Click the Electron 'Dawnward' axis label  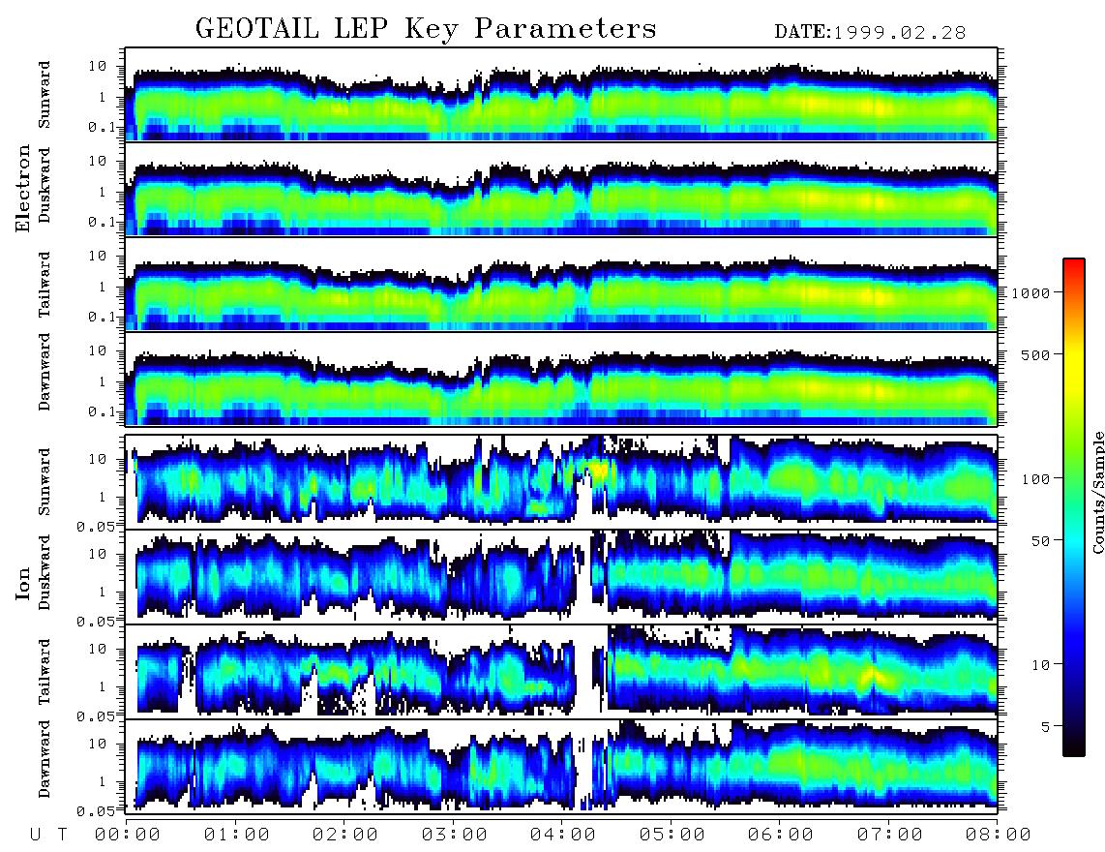[45, 371]
